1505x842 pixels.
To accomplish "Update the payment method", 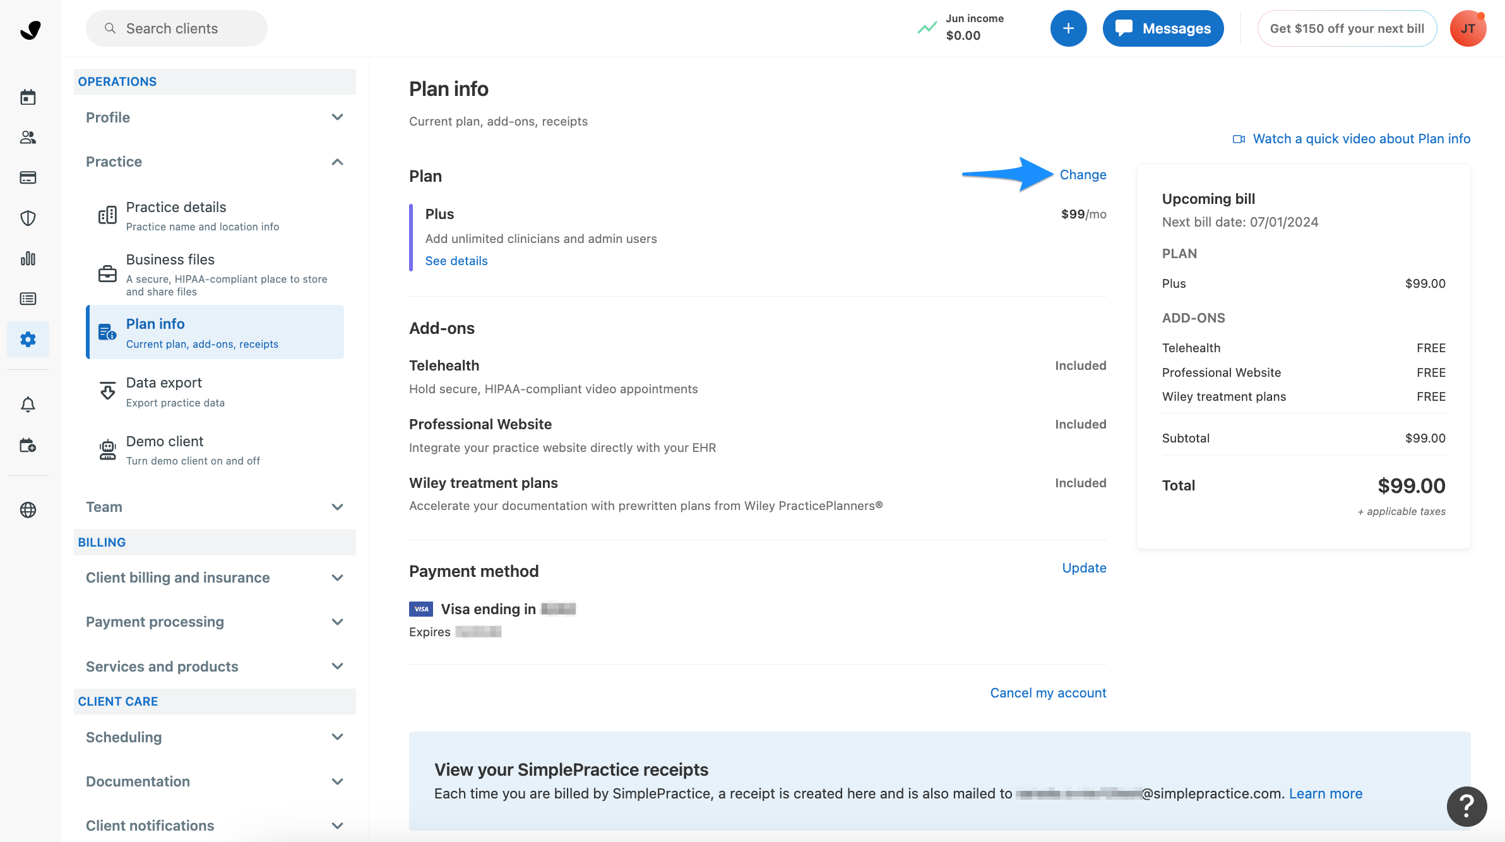I will click(1084, 568).
